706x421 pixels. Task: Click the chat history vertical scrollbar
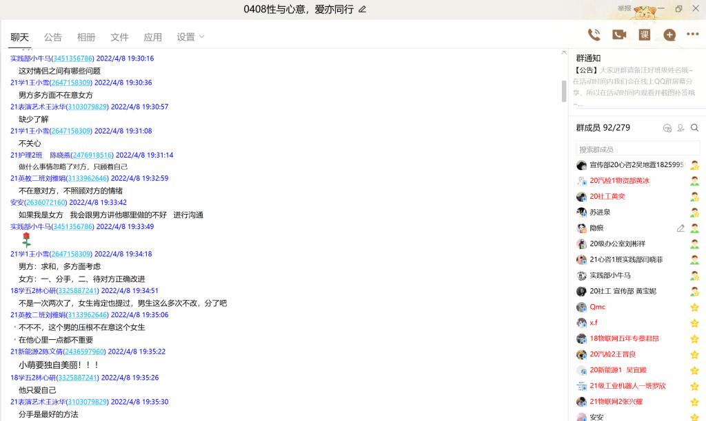563,89
